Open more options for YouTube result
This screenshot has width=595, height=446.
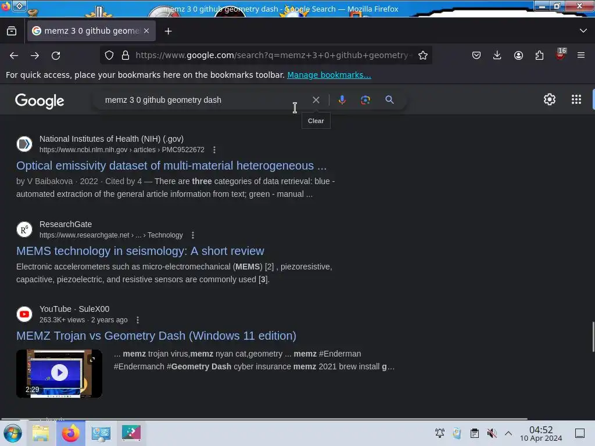point(138,320)
